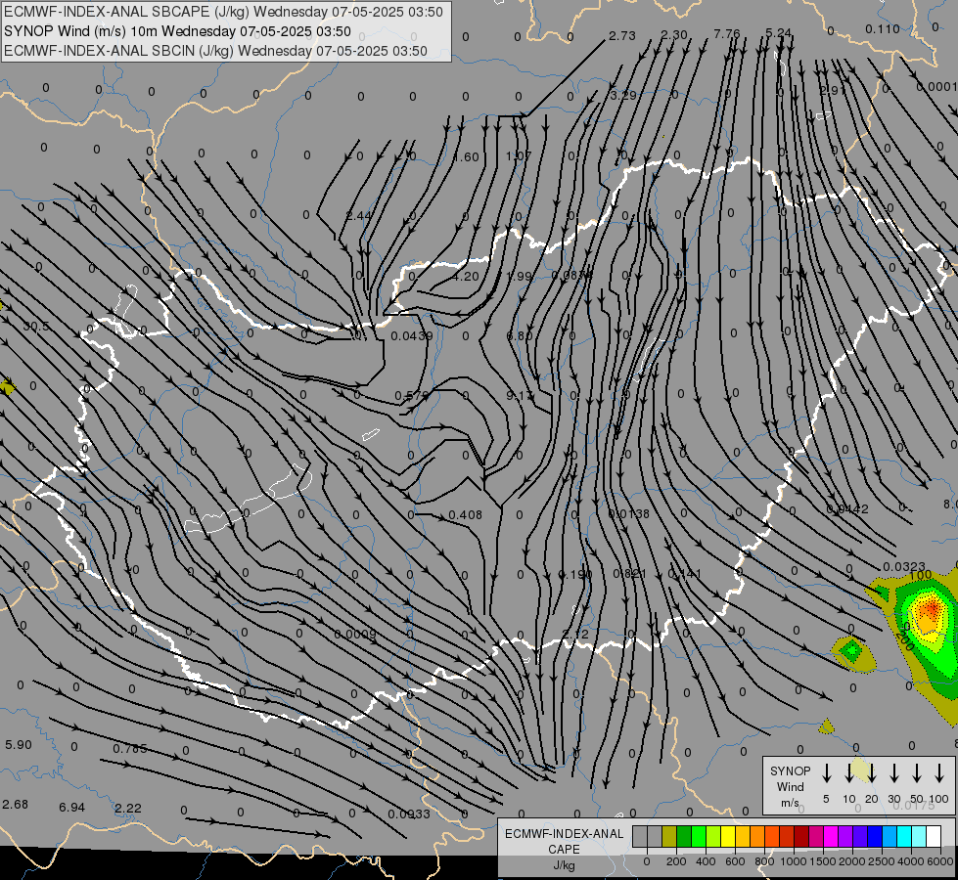Select the white swatch in CAPE legend
Image resolution: width=958 pixels, height=880 pixels.
click(x=933, y=836)
